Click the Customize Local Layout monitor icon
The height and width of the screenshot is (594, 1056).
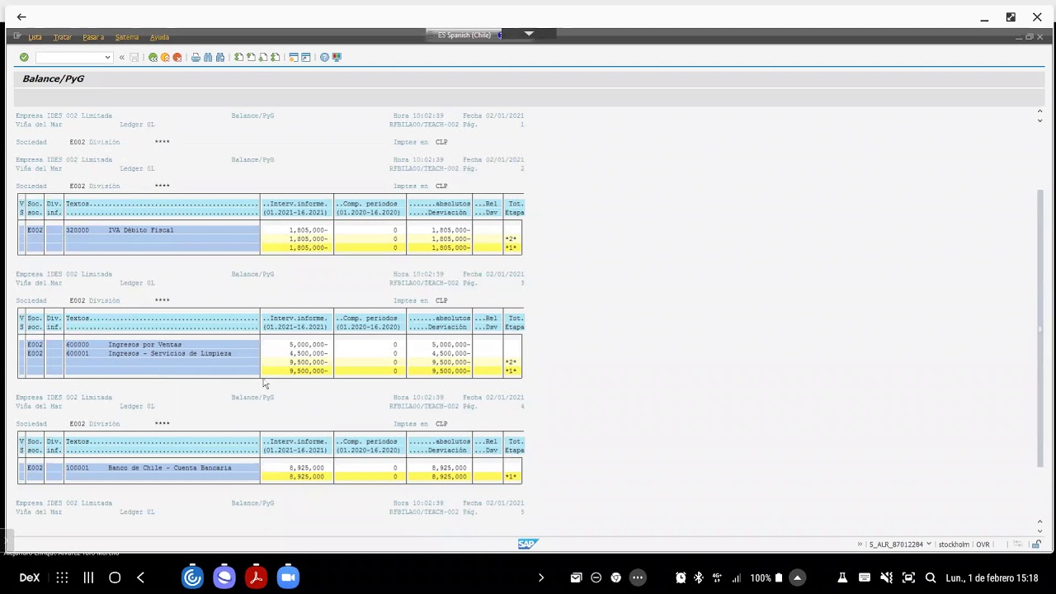[x=337, y=57]
